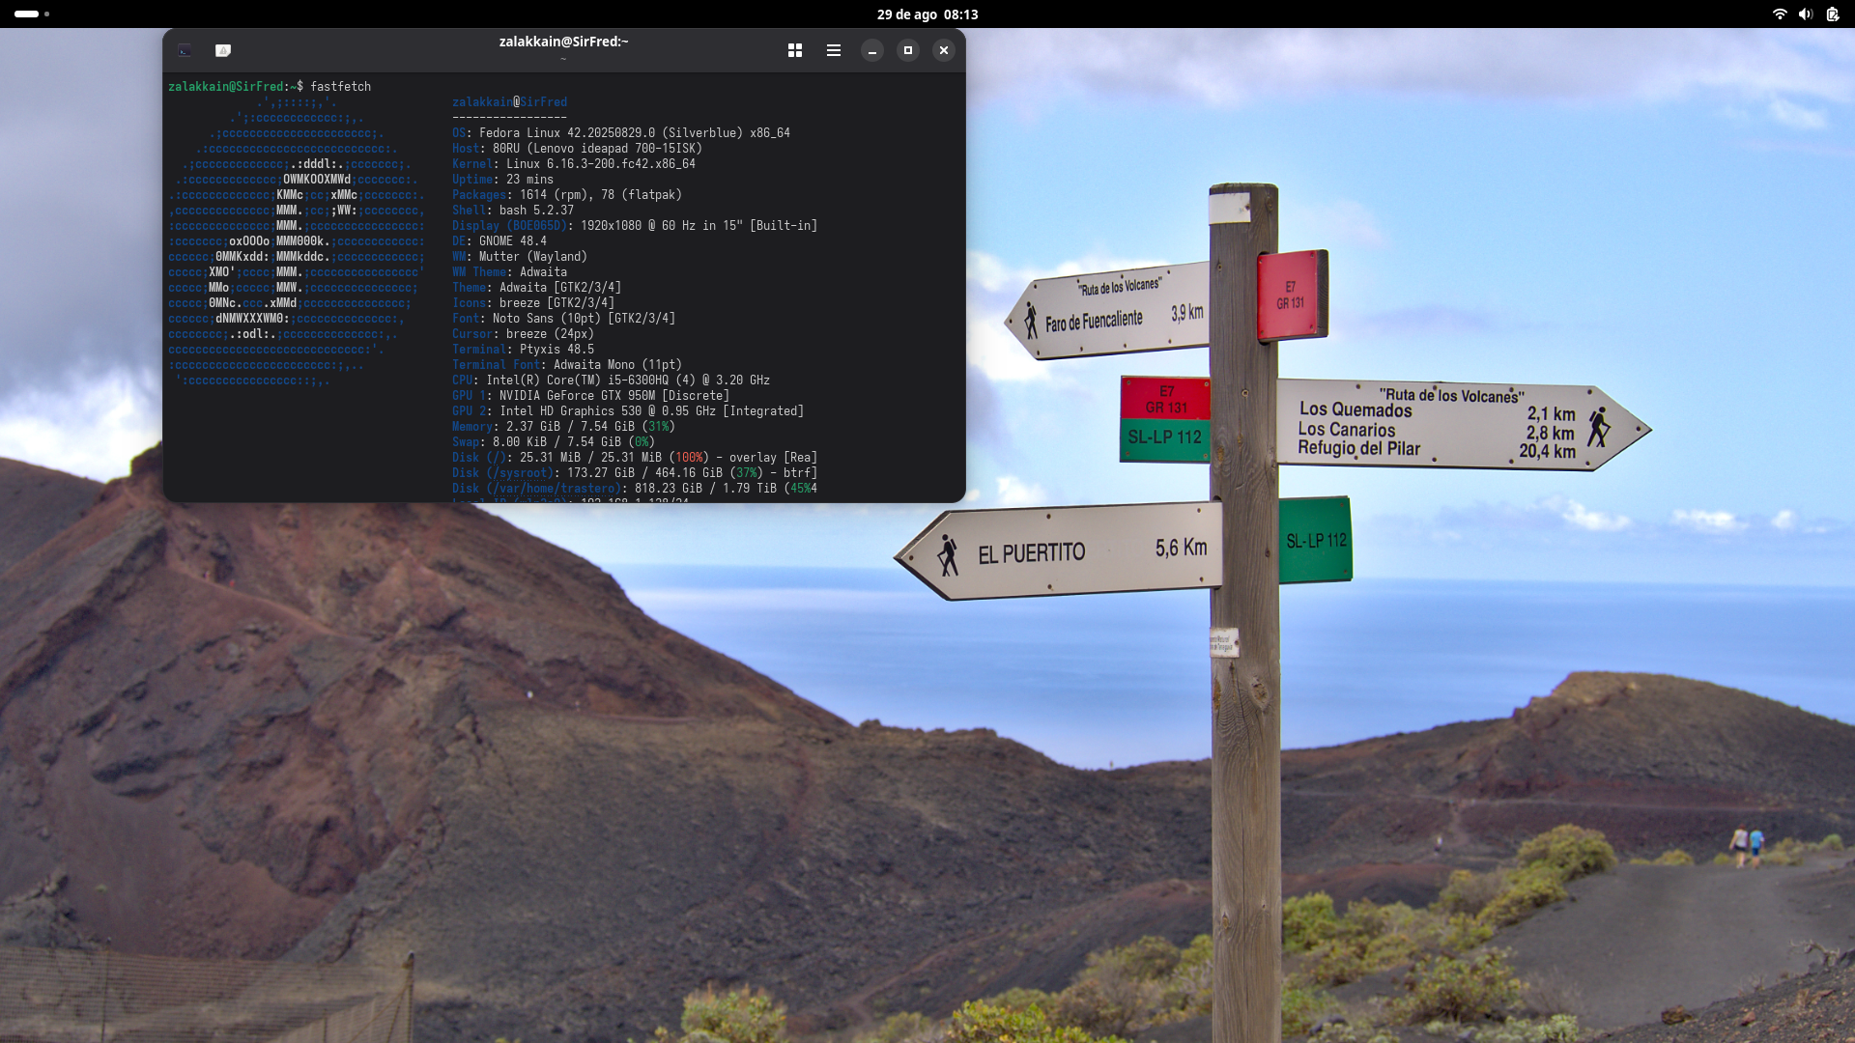Open system menu via the battery icon
Screen dimensions: 1855x1043
tap(1832, 14)
